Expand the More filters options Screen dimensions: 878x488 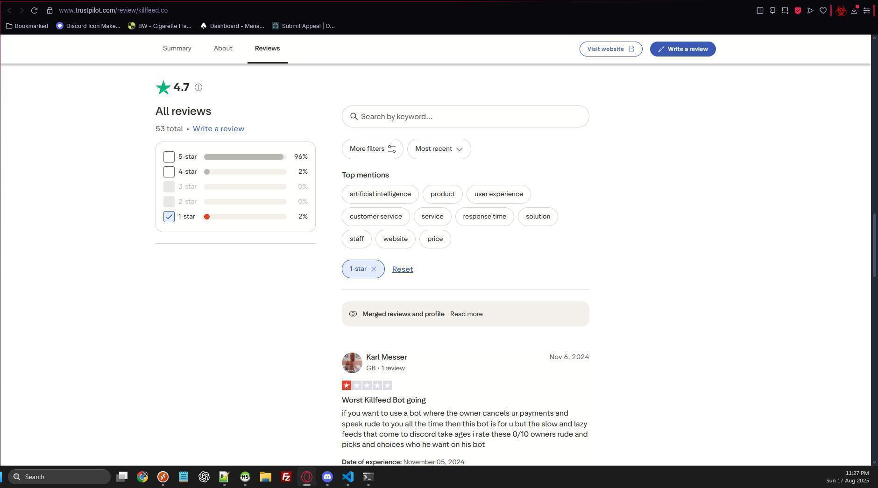372,149
